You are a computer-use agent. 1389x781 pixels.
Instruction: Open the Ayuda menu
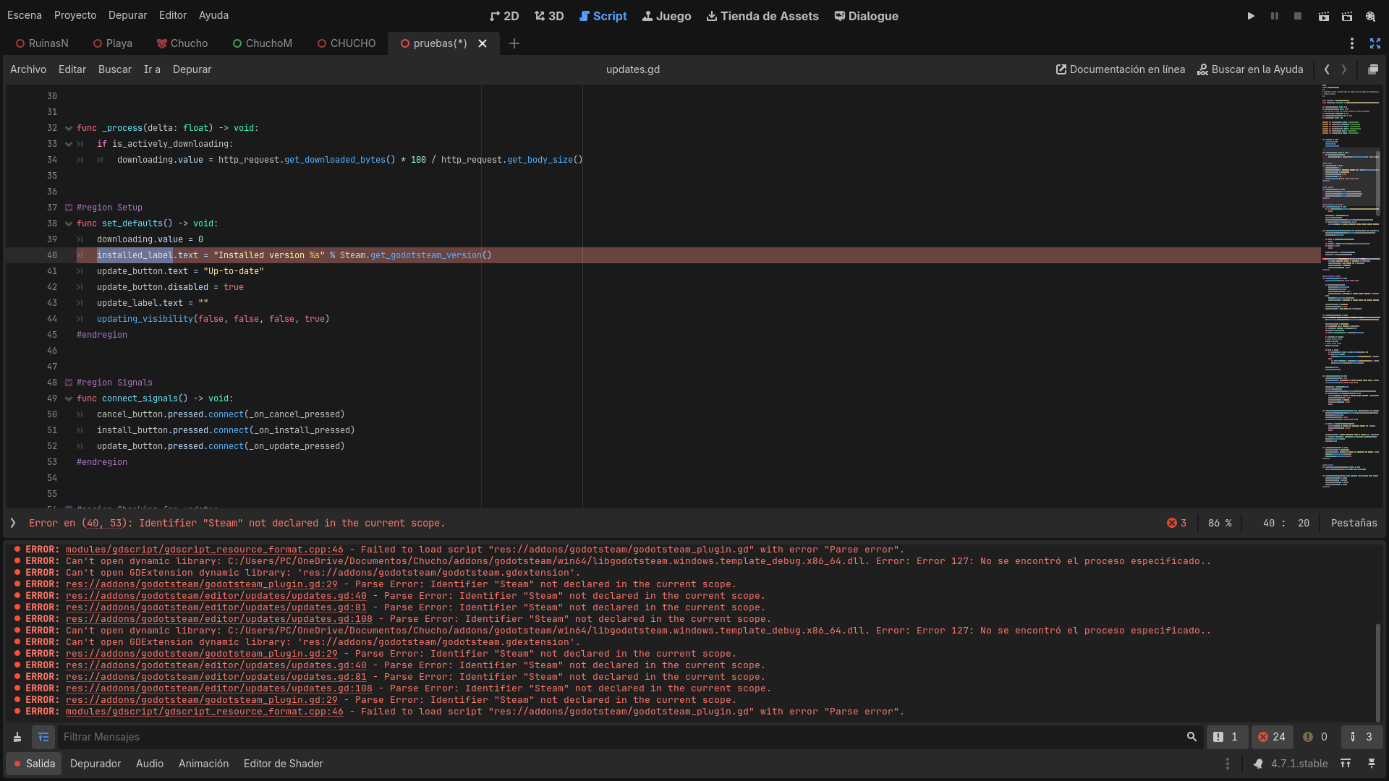click(x=213, y=15)
